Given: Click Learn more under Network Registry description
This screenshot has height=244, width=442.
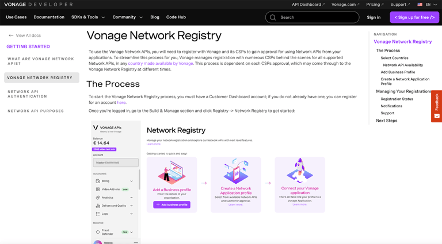Looking at the screenshot, I should point(153,144).
